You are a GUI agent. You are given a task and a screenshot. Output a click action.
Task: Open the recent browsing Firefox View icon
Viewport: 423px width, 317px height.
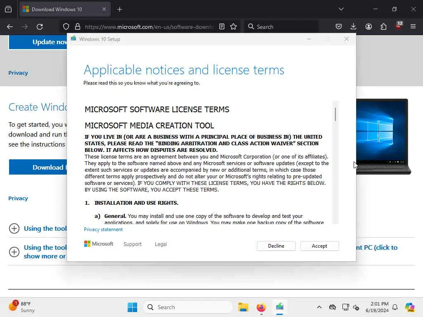[x=8, y=9]
